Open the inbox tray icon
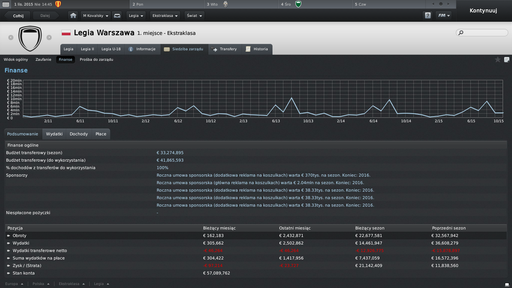Image resolution: width=512 pixels, height=288 pixels. 117,16
